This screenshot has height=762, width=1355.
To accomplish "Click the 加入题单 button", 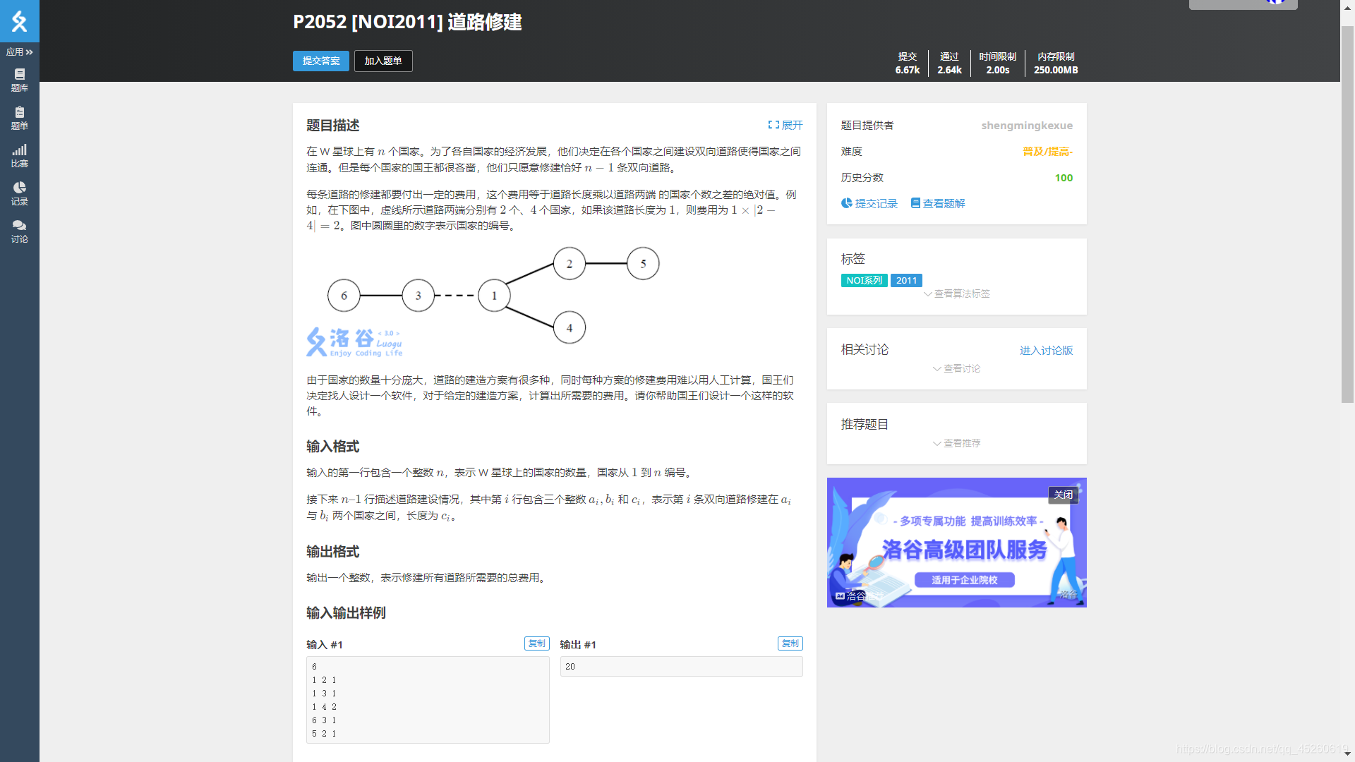I will pyautogui.click(x=383, y=61).
